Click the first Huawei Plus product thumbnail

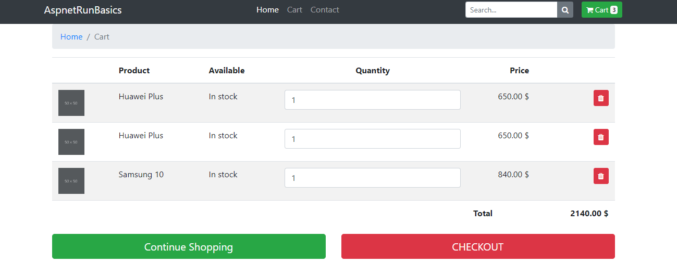(71, 103)
